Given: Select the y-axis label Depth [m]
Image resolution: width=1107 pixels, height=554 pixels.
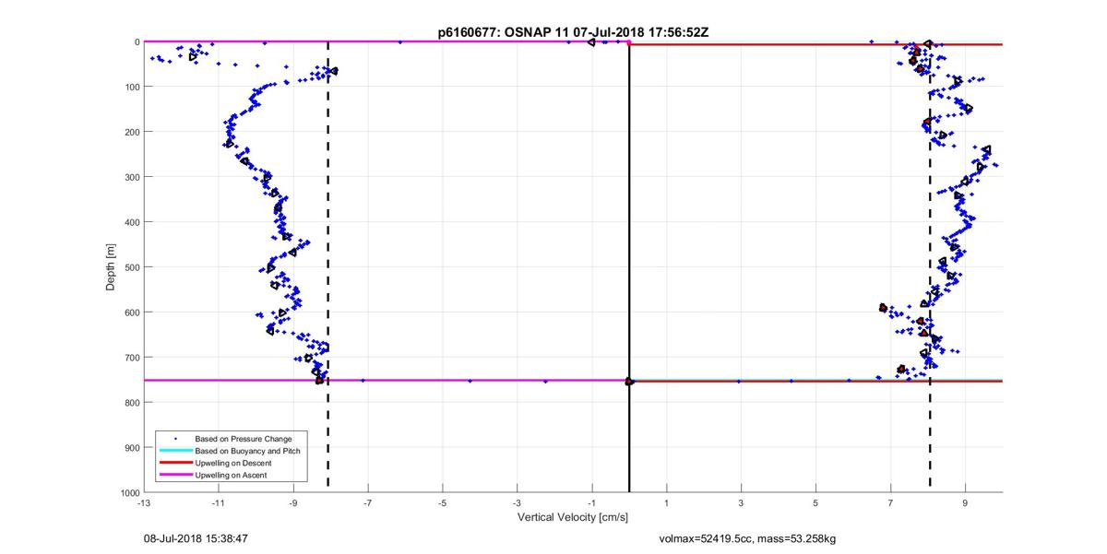Looking at the screenshot, I should click(111, 267).
